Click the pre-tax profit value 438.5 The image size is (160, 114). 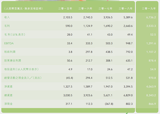point(109,52)
